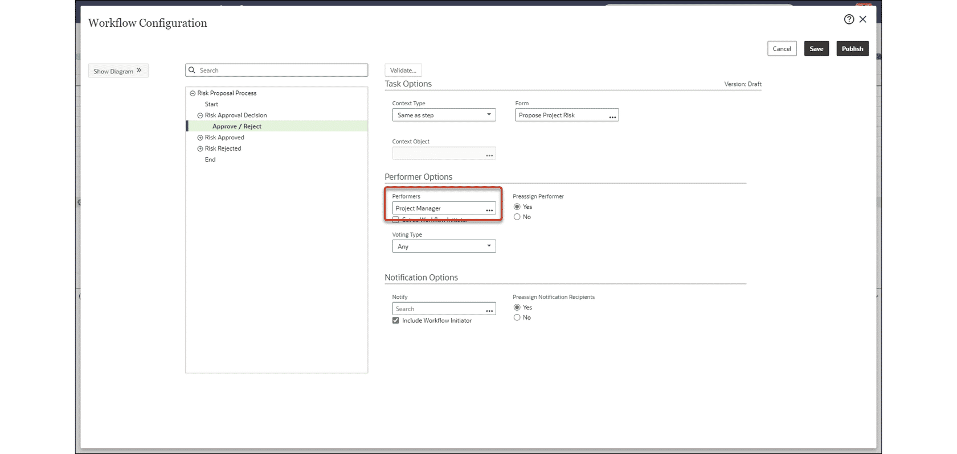The width and height of the screenshot is (957, 454).
Task: Collapse the Risk Proposal Process node
Action: tap(193, 93)
